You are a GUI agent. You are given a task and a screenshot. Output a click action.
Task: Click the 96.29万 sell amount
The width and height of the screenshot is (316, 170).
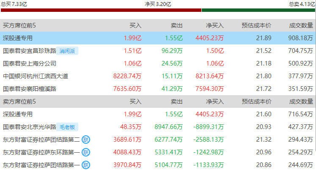pos(172,51)
